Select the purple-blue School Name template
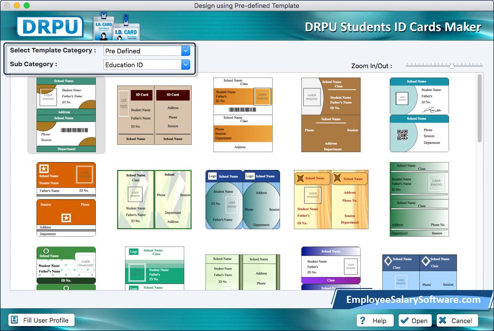This screenshot has width=494, height=331. point(331,268)
